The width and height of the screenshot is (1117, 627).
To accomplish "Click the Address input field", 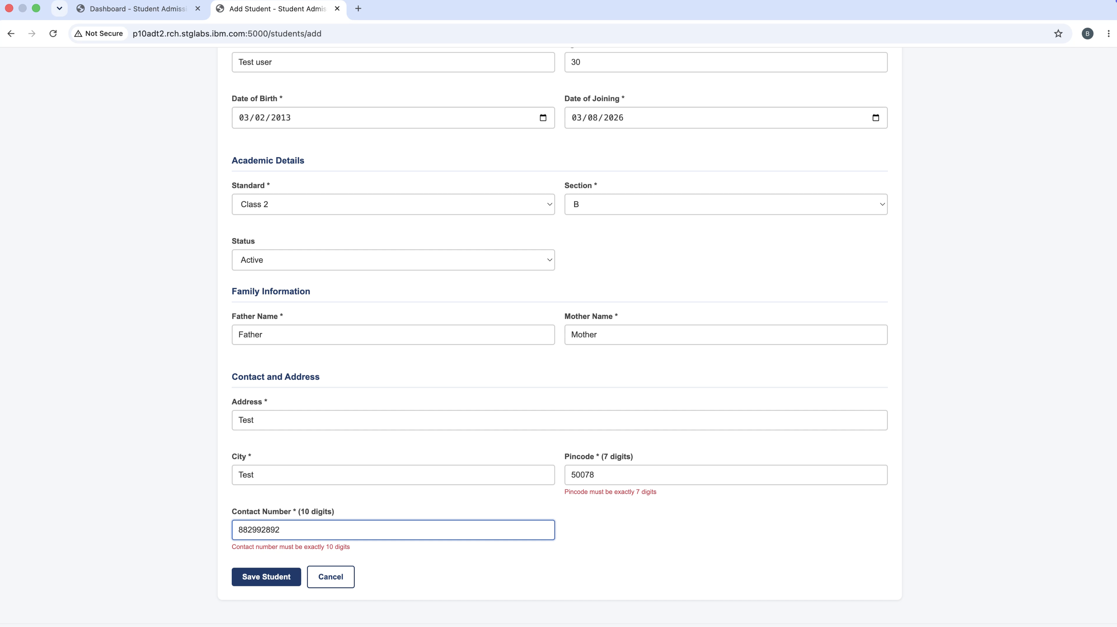I will coord(559,420).
